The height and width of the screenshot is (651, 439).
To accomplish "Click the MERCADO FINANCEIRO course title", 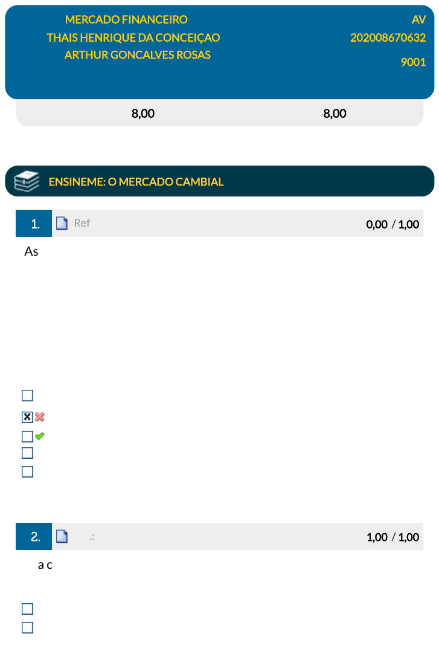I will coord(126,19).
